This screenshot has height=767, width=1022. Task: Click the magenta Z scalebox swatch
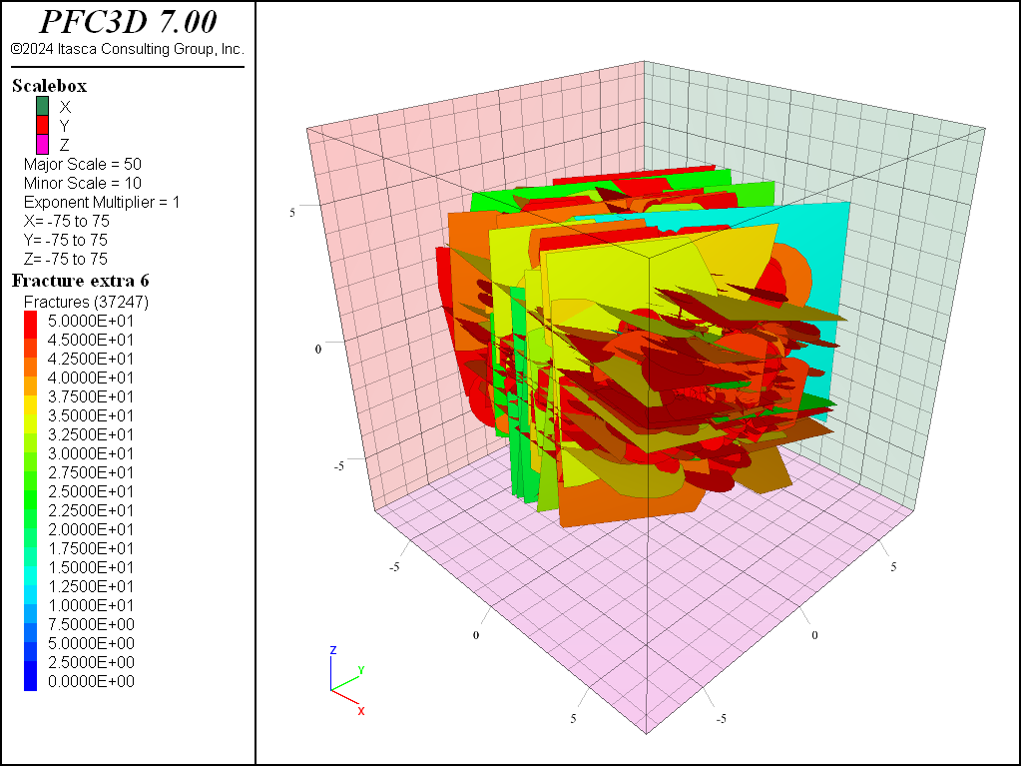(43, 144)
